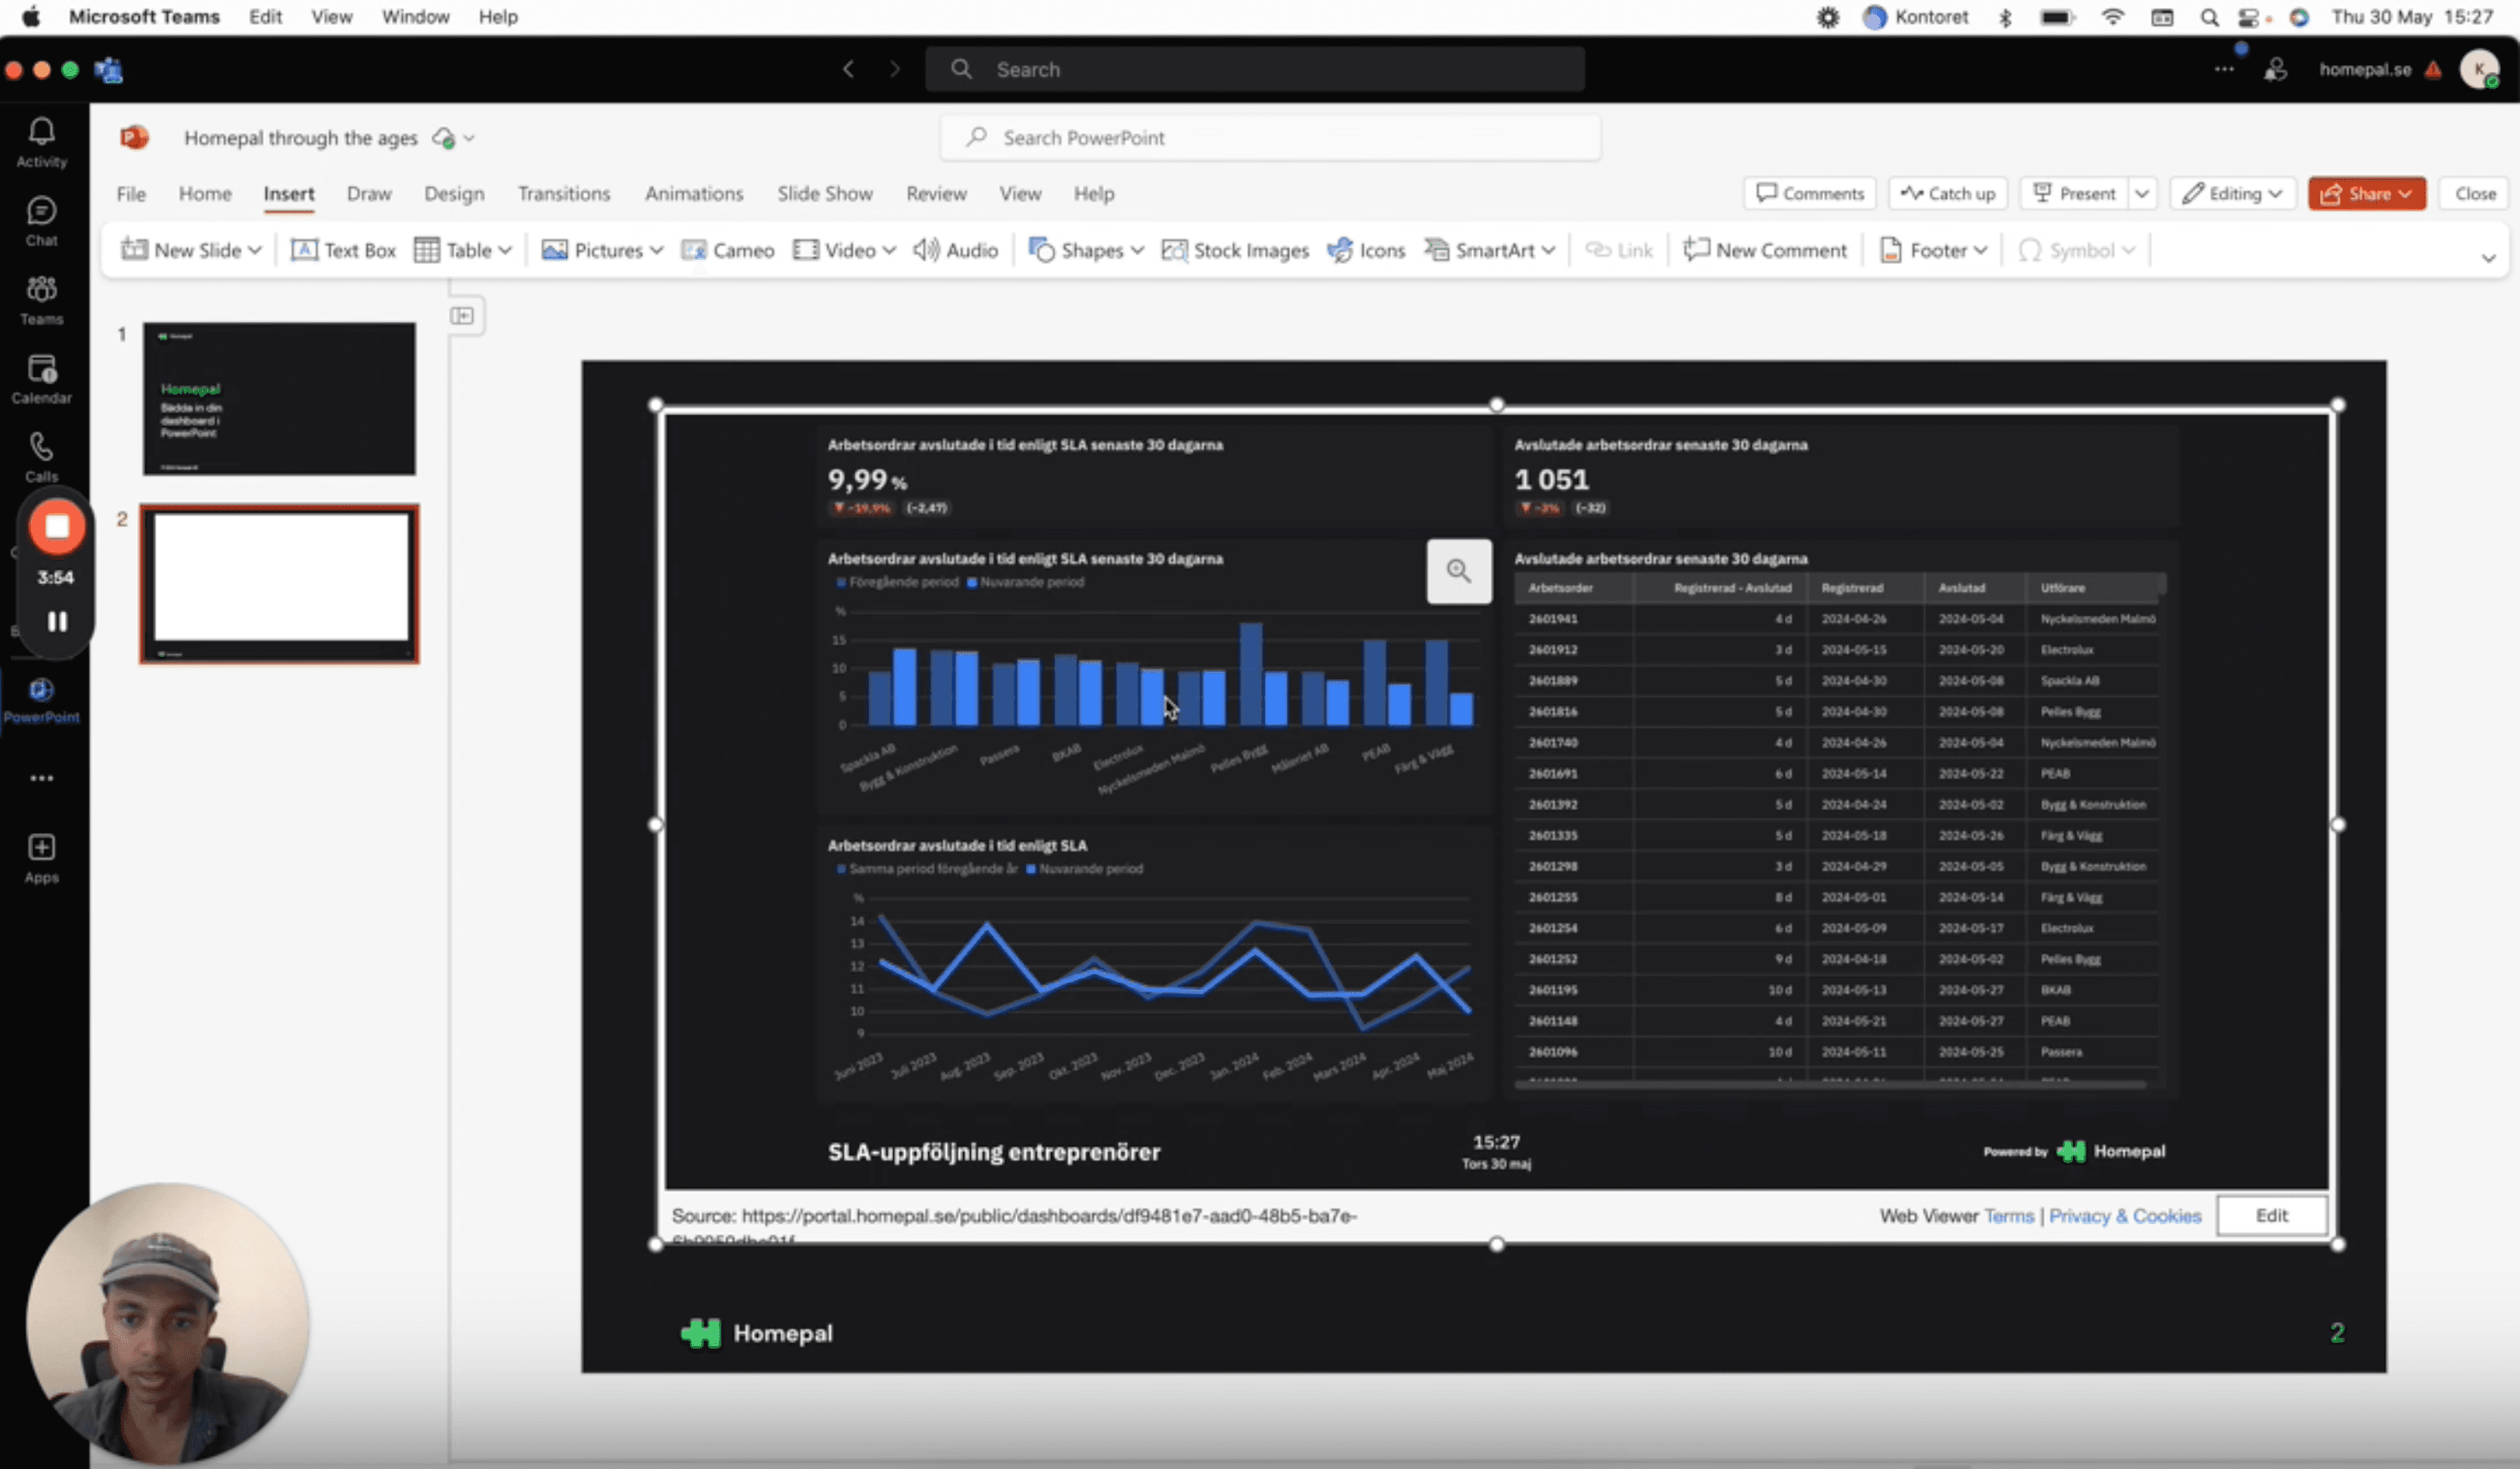Select slide 2 thumbnail
Screen dimensions: 2520x1469
tap(279, 584)
